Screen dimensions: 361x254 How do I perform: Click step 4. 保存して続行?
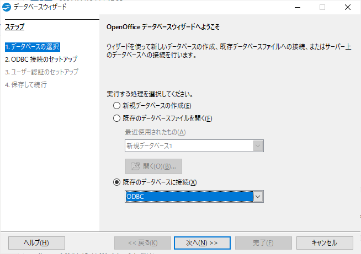click(x=26, y=85)
